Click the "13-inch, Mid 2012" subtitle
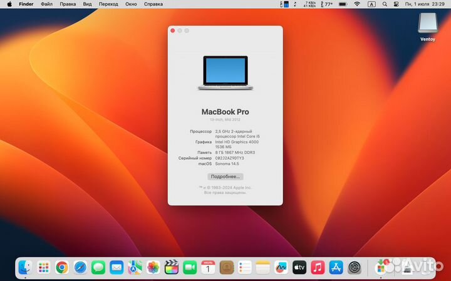Viewport: 451px width, 281px height. pos(225,119)
